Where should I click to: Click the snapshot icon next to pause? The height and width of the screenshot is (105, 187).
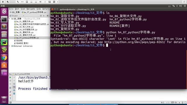[8, 2]
